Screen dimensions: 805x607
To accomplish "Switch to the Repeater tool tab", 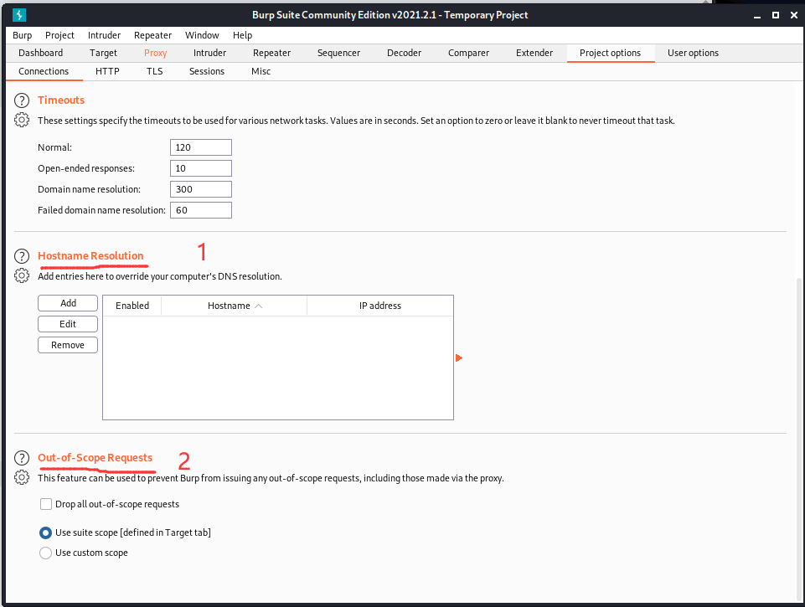I will 271,53.
